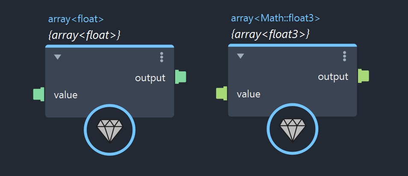The height and width of the screenshot is (176, 408).
Task: Open the three-dot menu on the array<float> node
Action: coord(161,57)
